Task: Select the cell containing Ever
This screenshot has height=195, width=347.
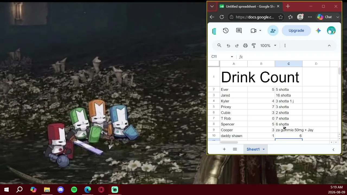Action: pyautogui.click(x=234, y=89)
